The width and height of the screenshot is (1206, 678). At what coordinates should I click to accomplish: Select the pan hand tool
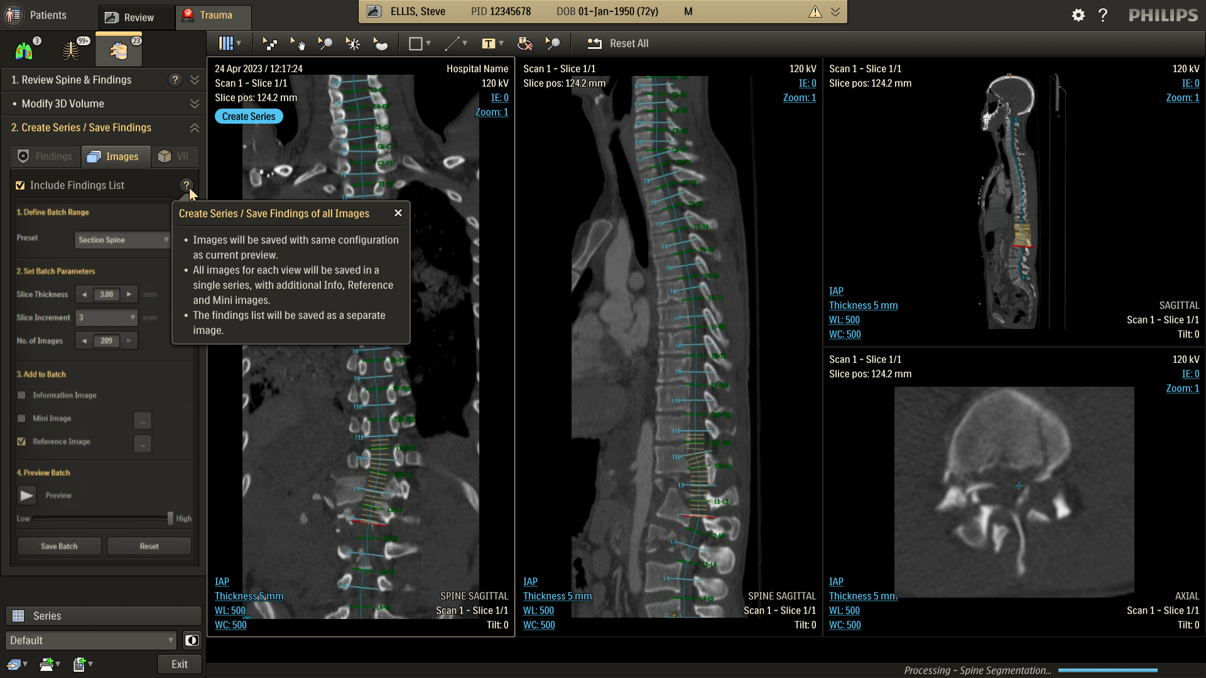(x=297, y=43)
